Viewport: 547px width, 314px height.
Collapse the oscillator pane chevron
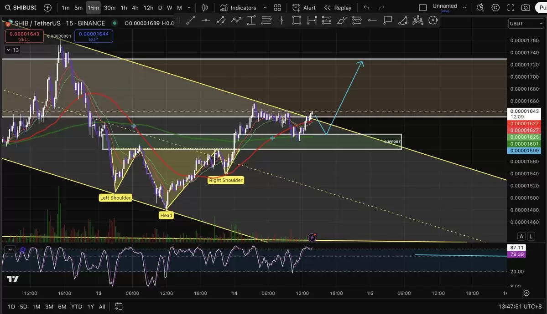pos(10,249)
